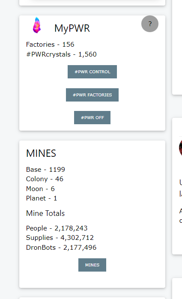Select the Factories - 156 line

(50, 45)
